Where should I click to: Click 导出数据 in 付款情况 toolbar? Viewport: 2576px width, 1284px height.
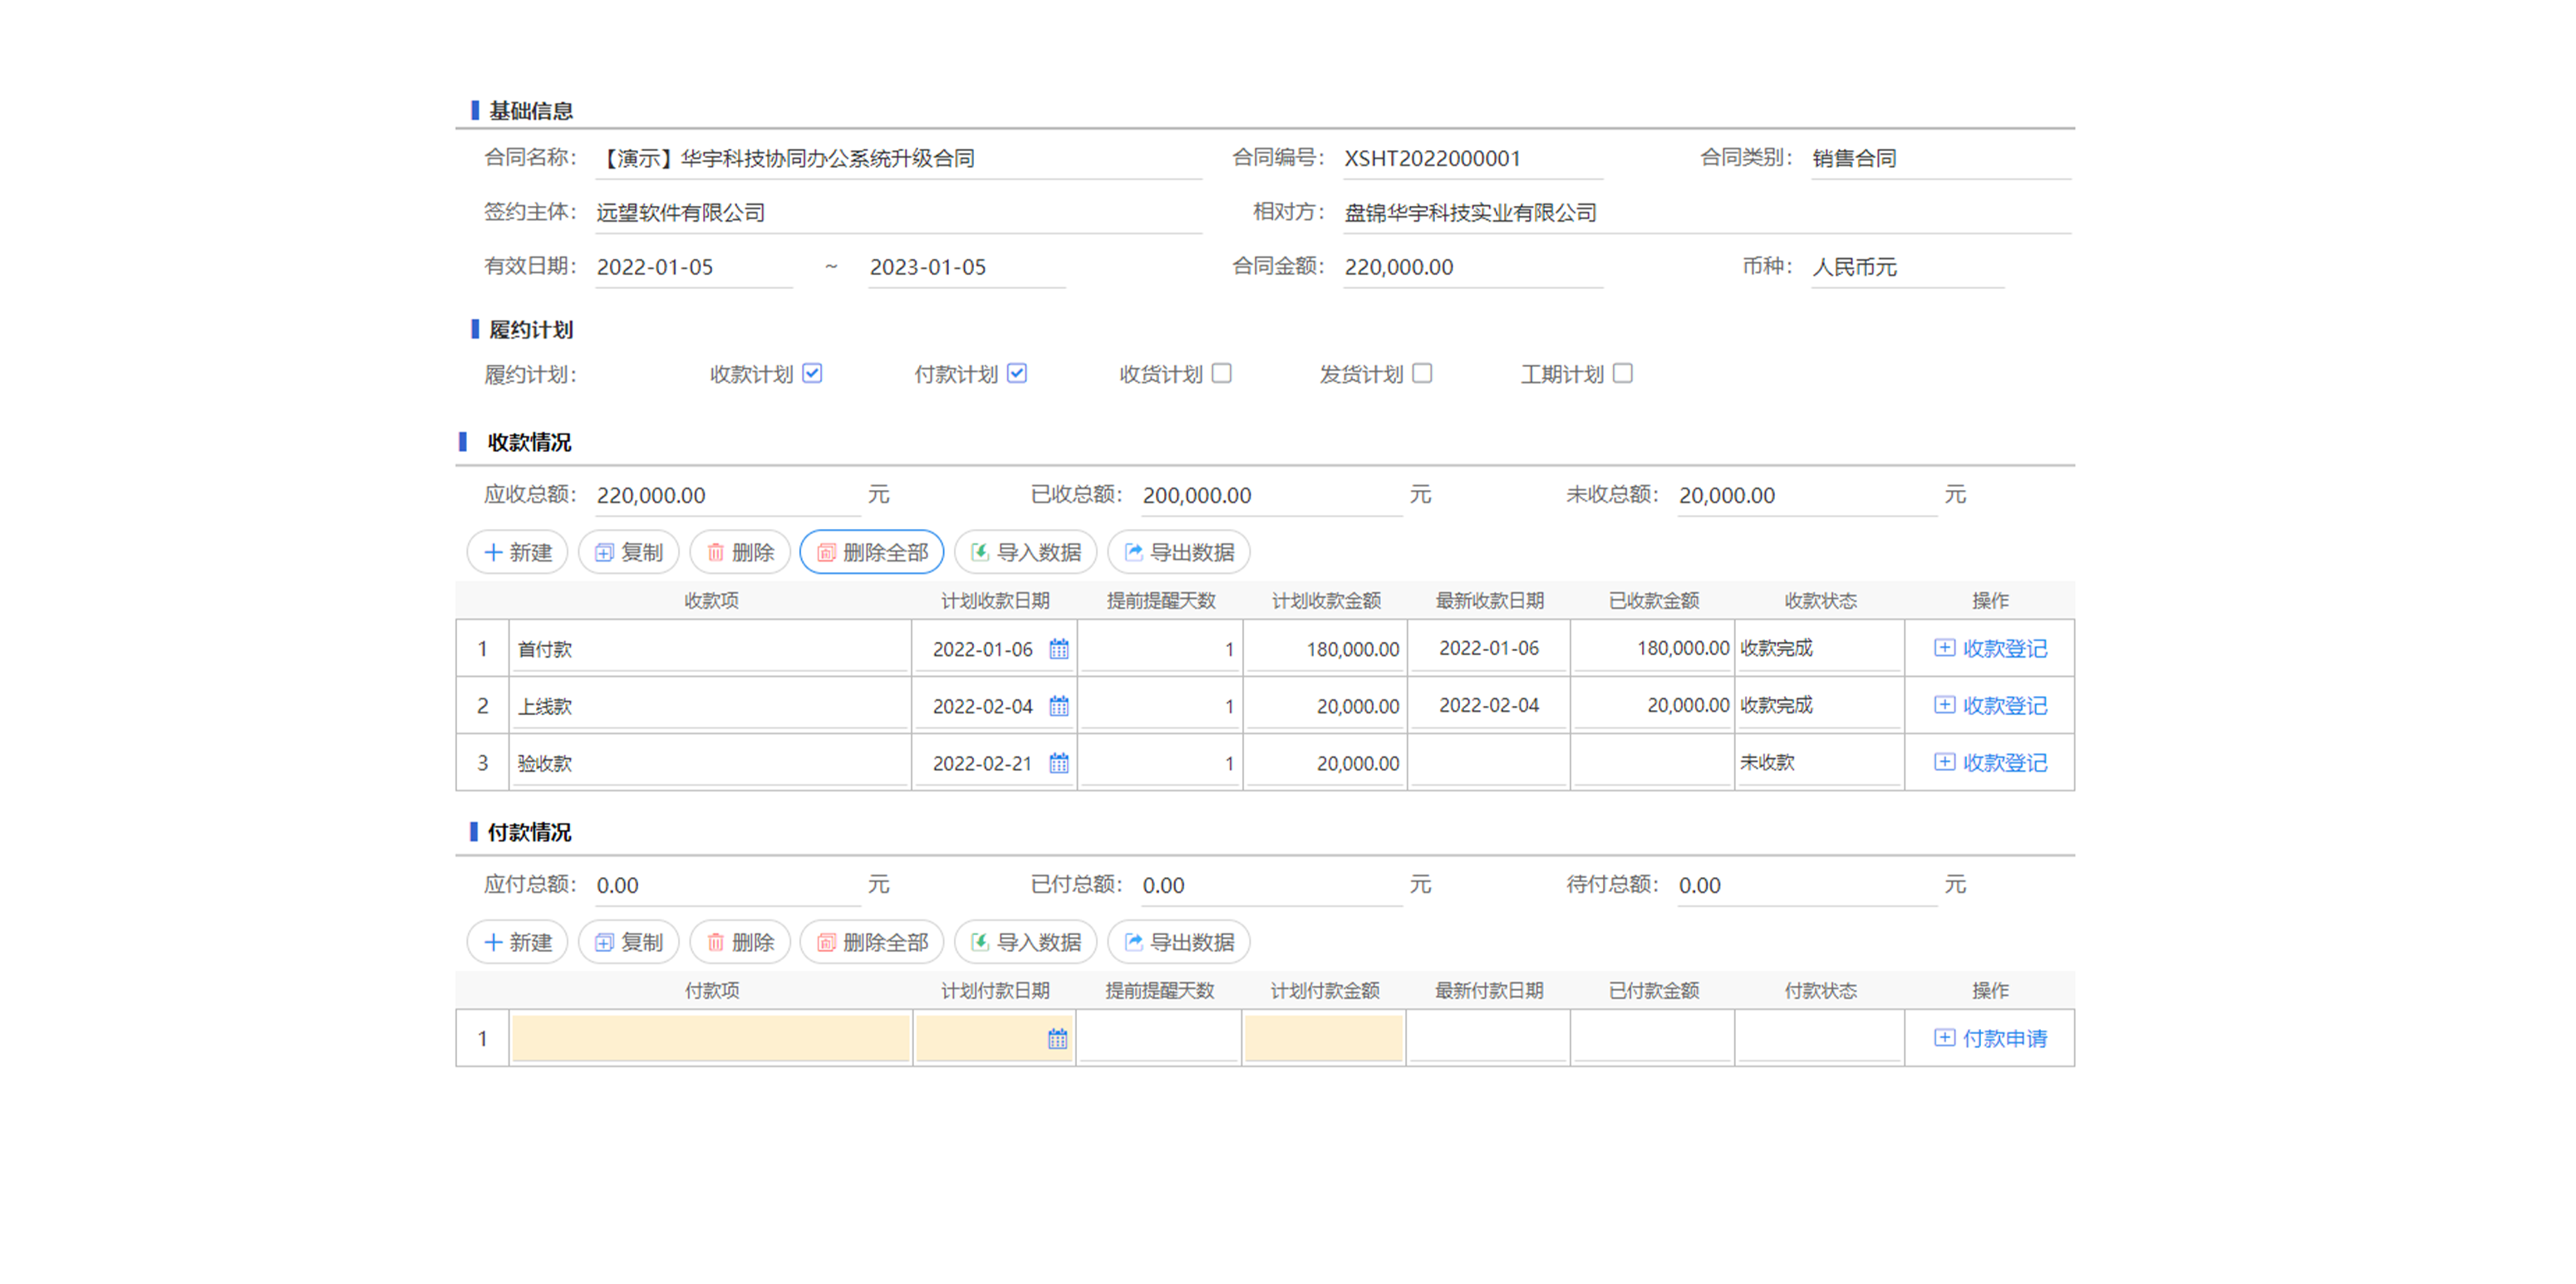coord(1178,943)
